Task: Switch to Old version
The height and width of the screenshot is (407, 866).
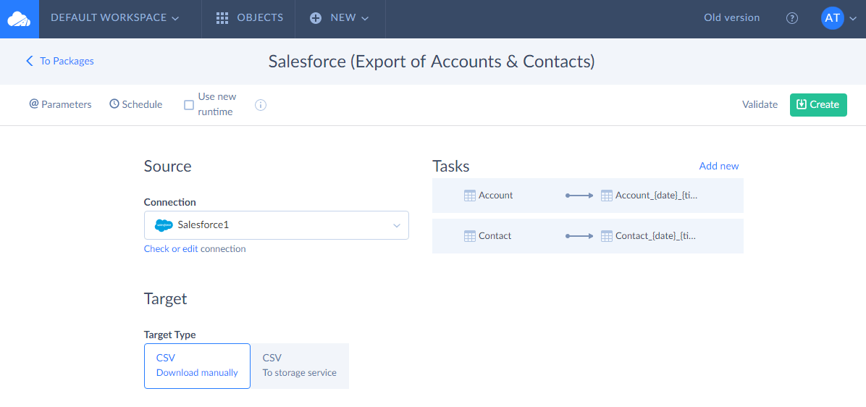Action: pyautogui.click(x=732, y=17)
